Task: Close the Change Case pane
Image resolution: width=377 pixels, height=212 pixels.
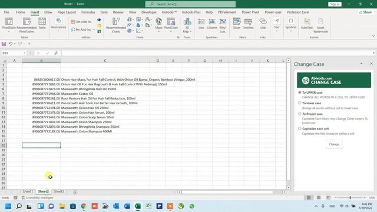Action: point(371,64)
